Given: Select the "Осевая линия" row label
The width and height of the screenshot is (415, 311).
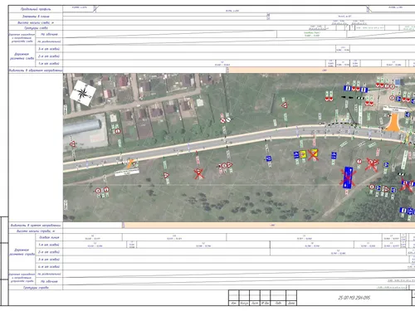Looking at the screenshot, I should point(49,237).
